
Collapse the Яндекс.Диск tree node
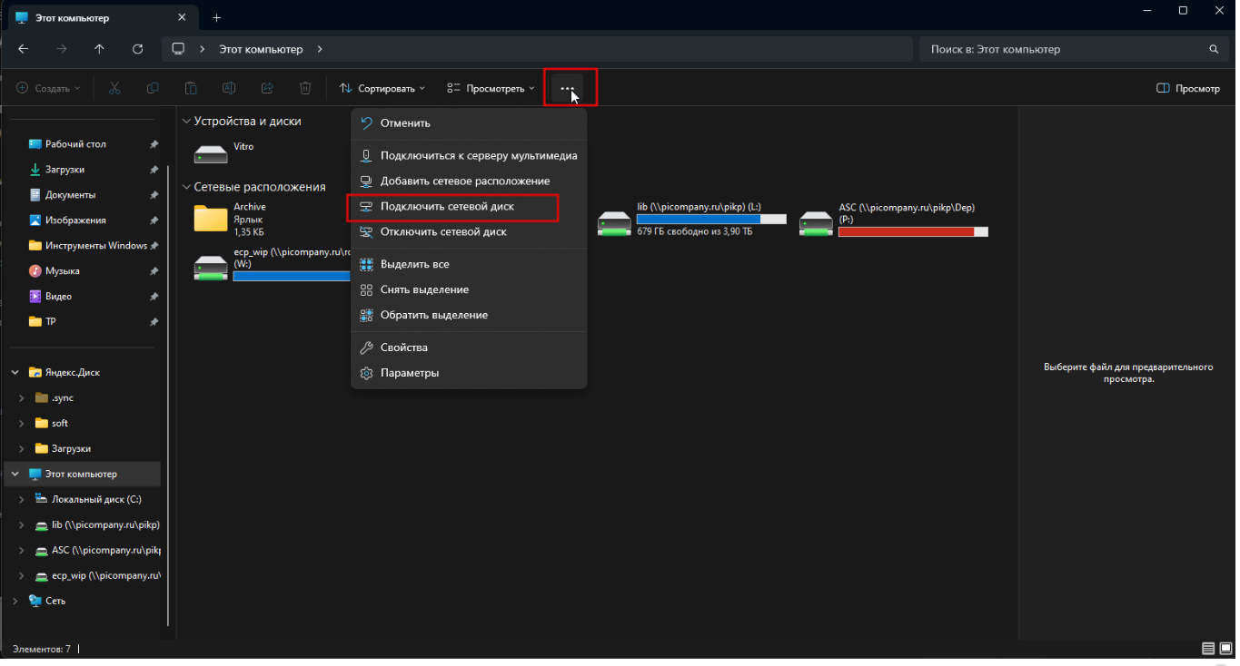coord(15,373)
